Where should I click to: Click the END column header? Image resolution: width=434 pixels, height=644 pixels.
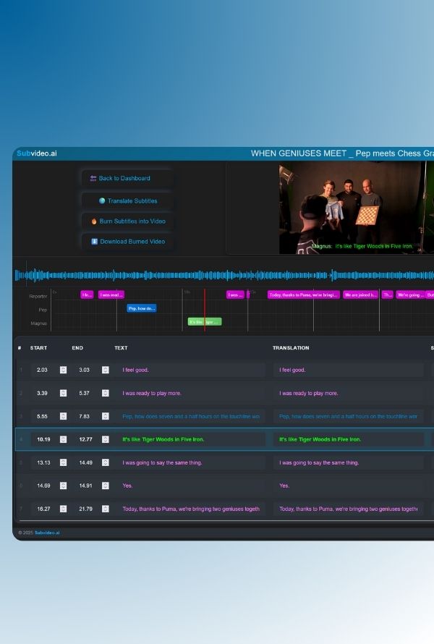(x=77, y=348)
